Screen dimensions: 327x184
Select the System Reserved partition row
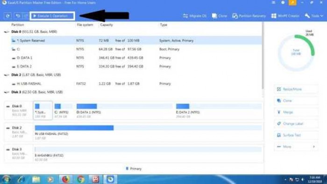[136, 41]
